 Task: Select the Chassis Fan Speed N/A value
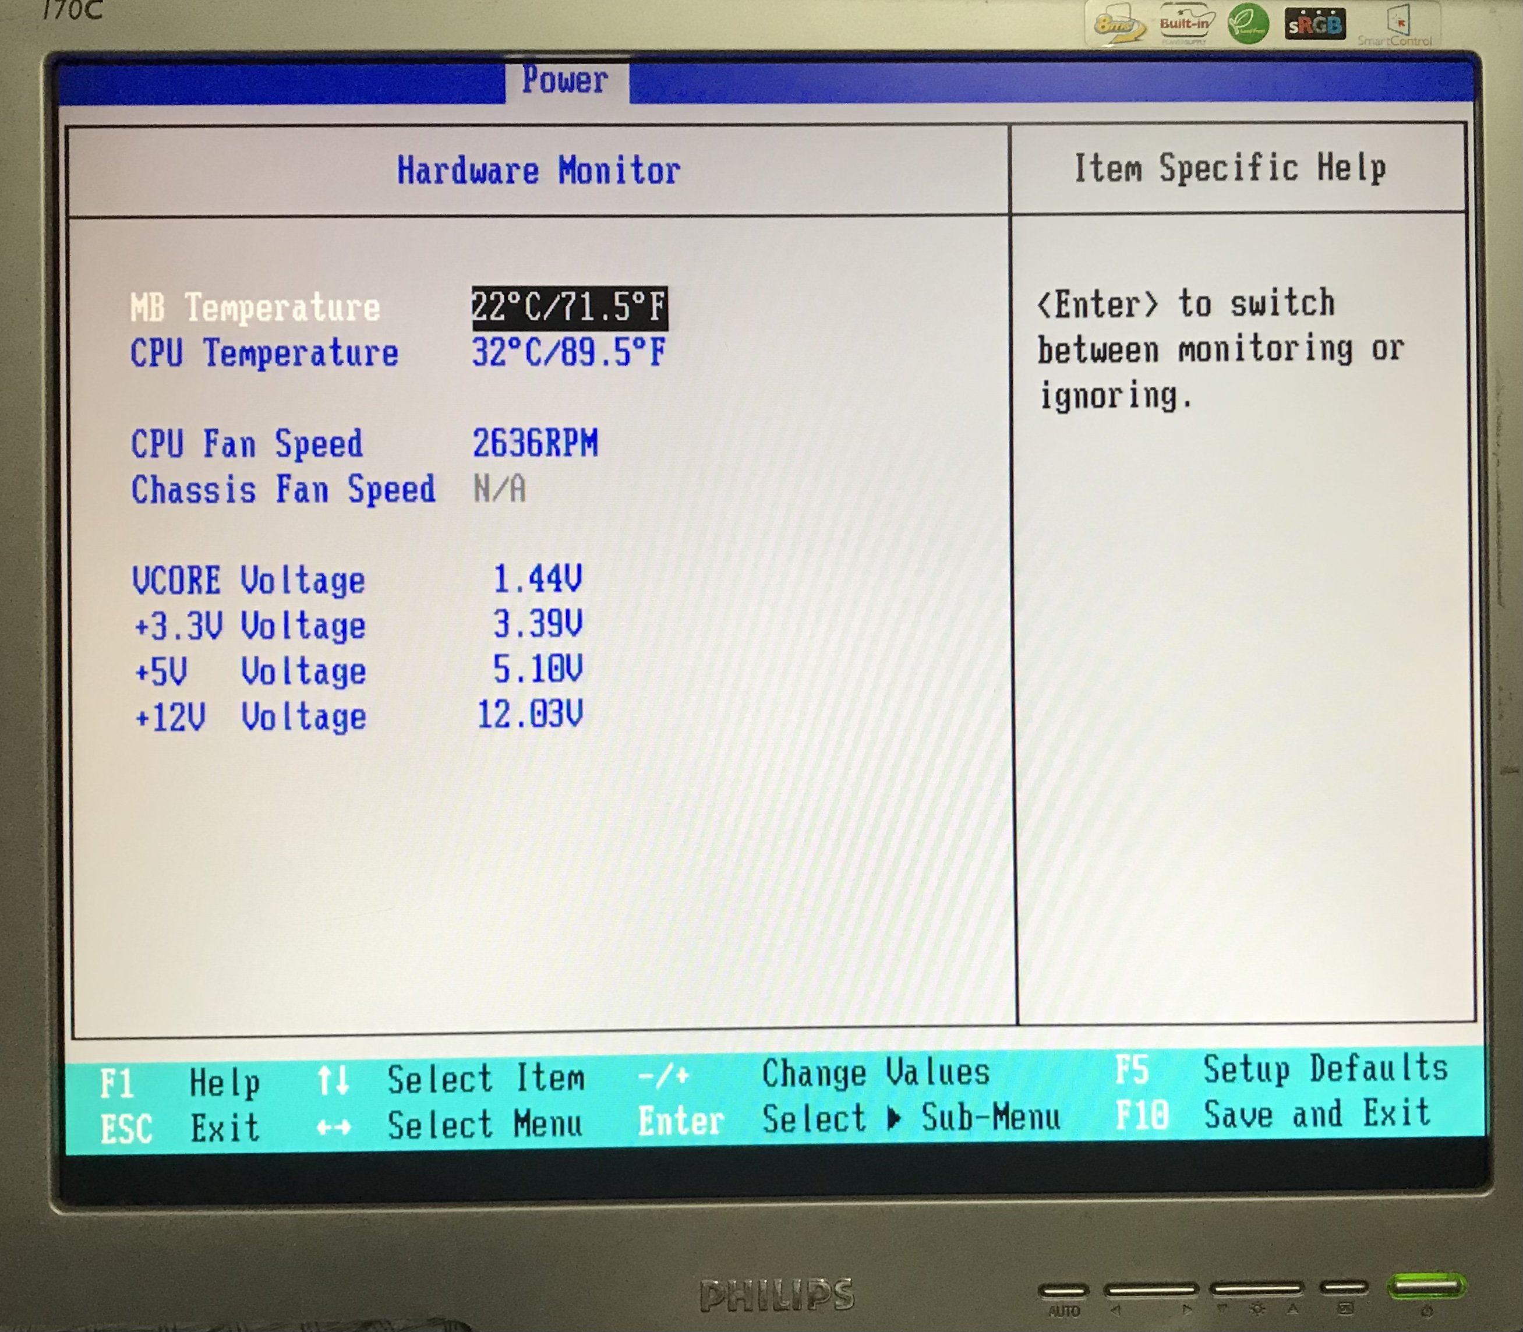coord(500,490)
